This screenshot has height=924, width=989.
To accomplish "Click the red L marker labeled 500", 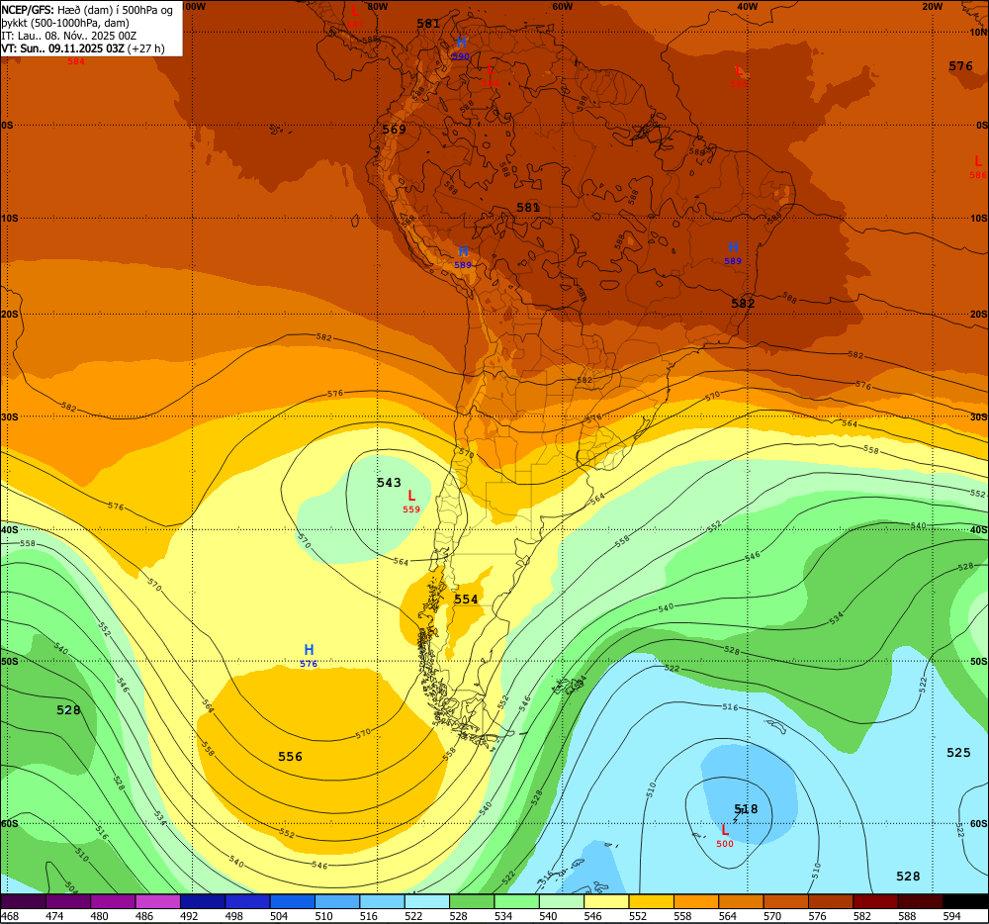I will click(x=725, y=830).
